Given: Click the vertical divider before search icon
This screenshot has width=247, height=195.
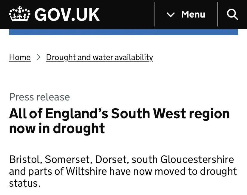Looking at the screenshot, I should coord(217,15).
